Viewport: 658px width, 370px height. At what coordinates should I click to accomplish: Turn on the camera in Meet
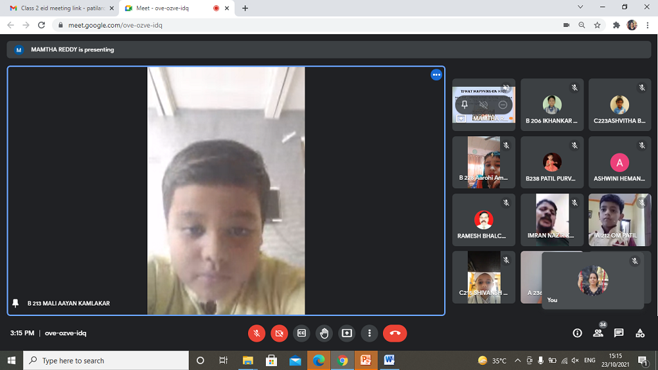(279, 333)
